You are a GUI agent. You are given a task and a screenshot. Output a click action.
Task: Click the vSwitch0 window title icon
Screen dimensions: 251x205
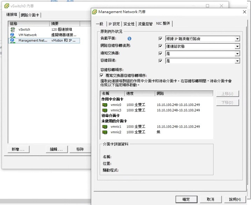click(7, 6)
